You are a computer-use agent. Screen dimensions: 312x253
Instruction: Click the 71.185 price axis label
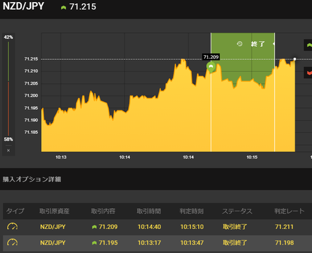pos(31,132)
